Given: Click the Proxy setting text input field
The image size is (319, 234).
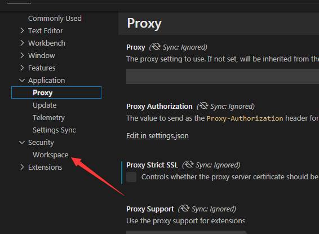Looking at the screenshot, I should click(x=223, y=76).
